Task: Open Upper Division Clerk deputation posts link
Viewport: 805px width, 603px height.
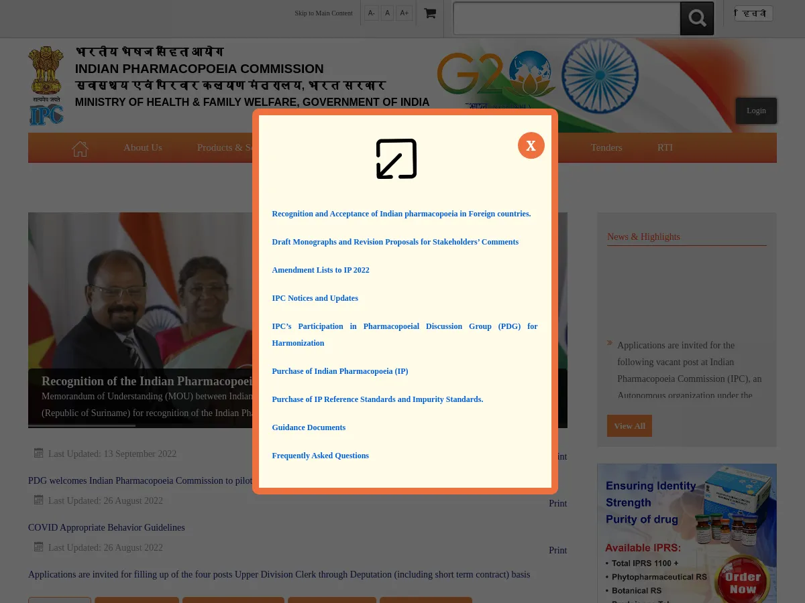Action: 279,574
